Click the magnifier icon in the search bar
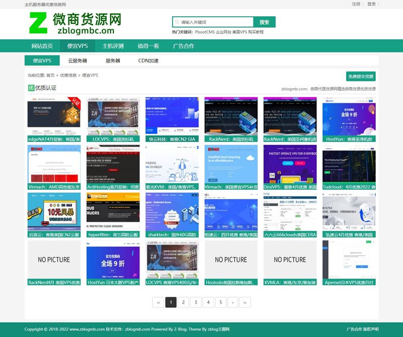 tap(177, 21)
